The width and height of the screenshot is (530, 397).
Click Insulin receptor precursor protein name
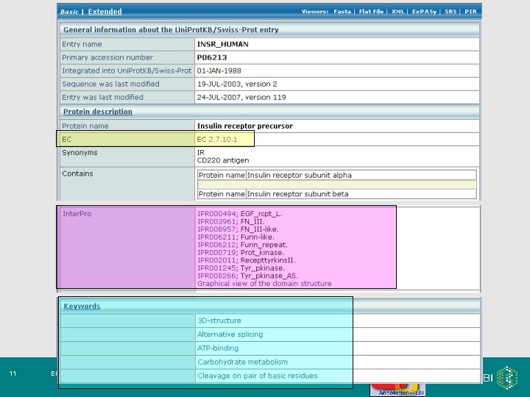[x=244, y=126]
